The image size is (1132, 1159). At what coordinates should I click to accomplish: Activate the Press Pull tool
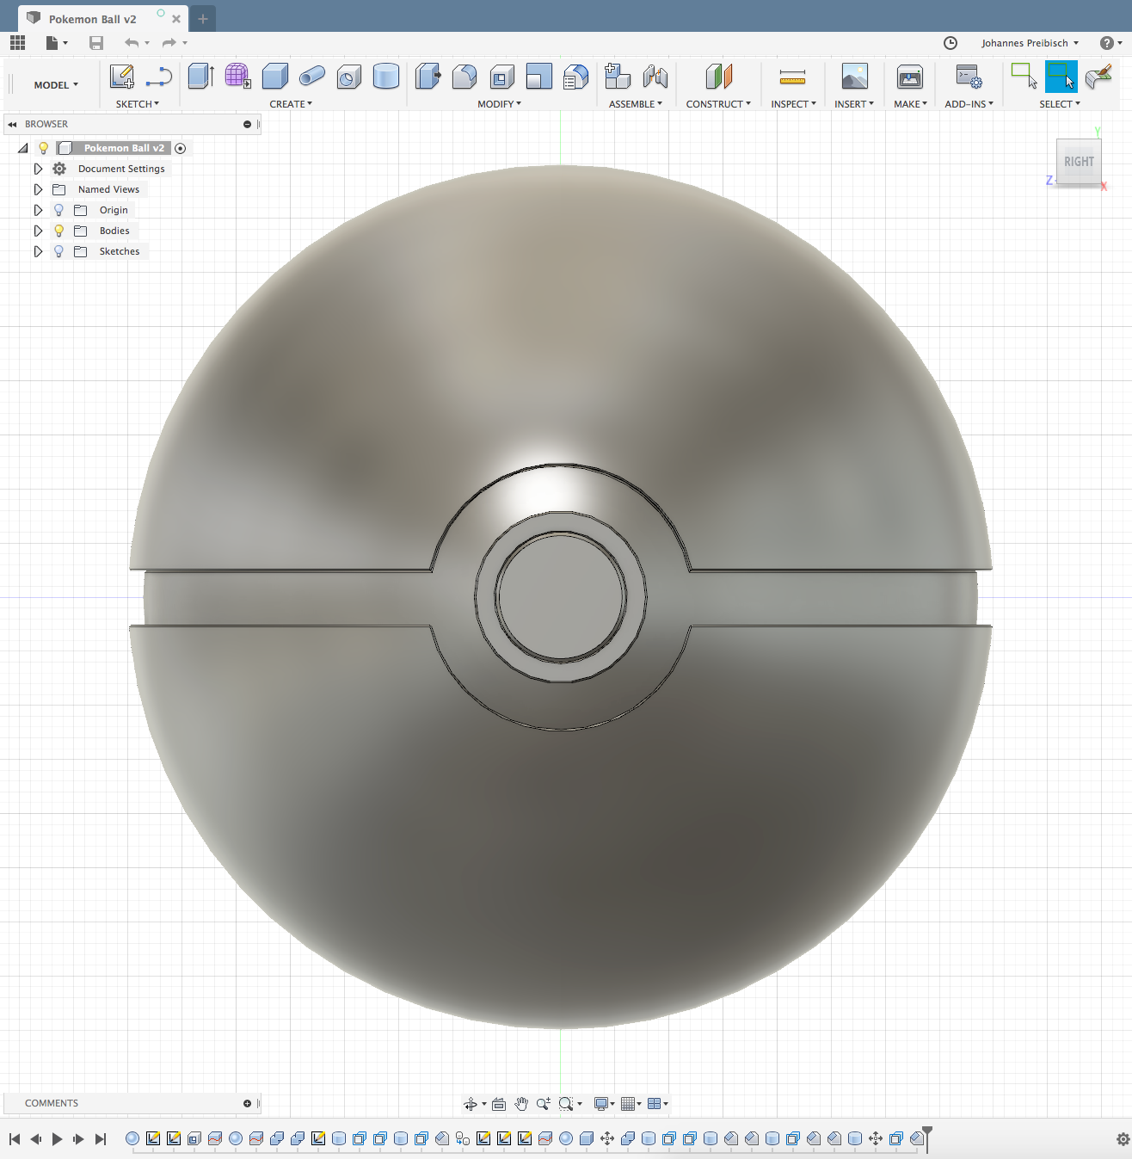[x=428, y=77]
